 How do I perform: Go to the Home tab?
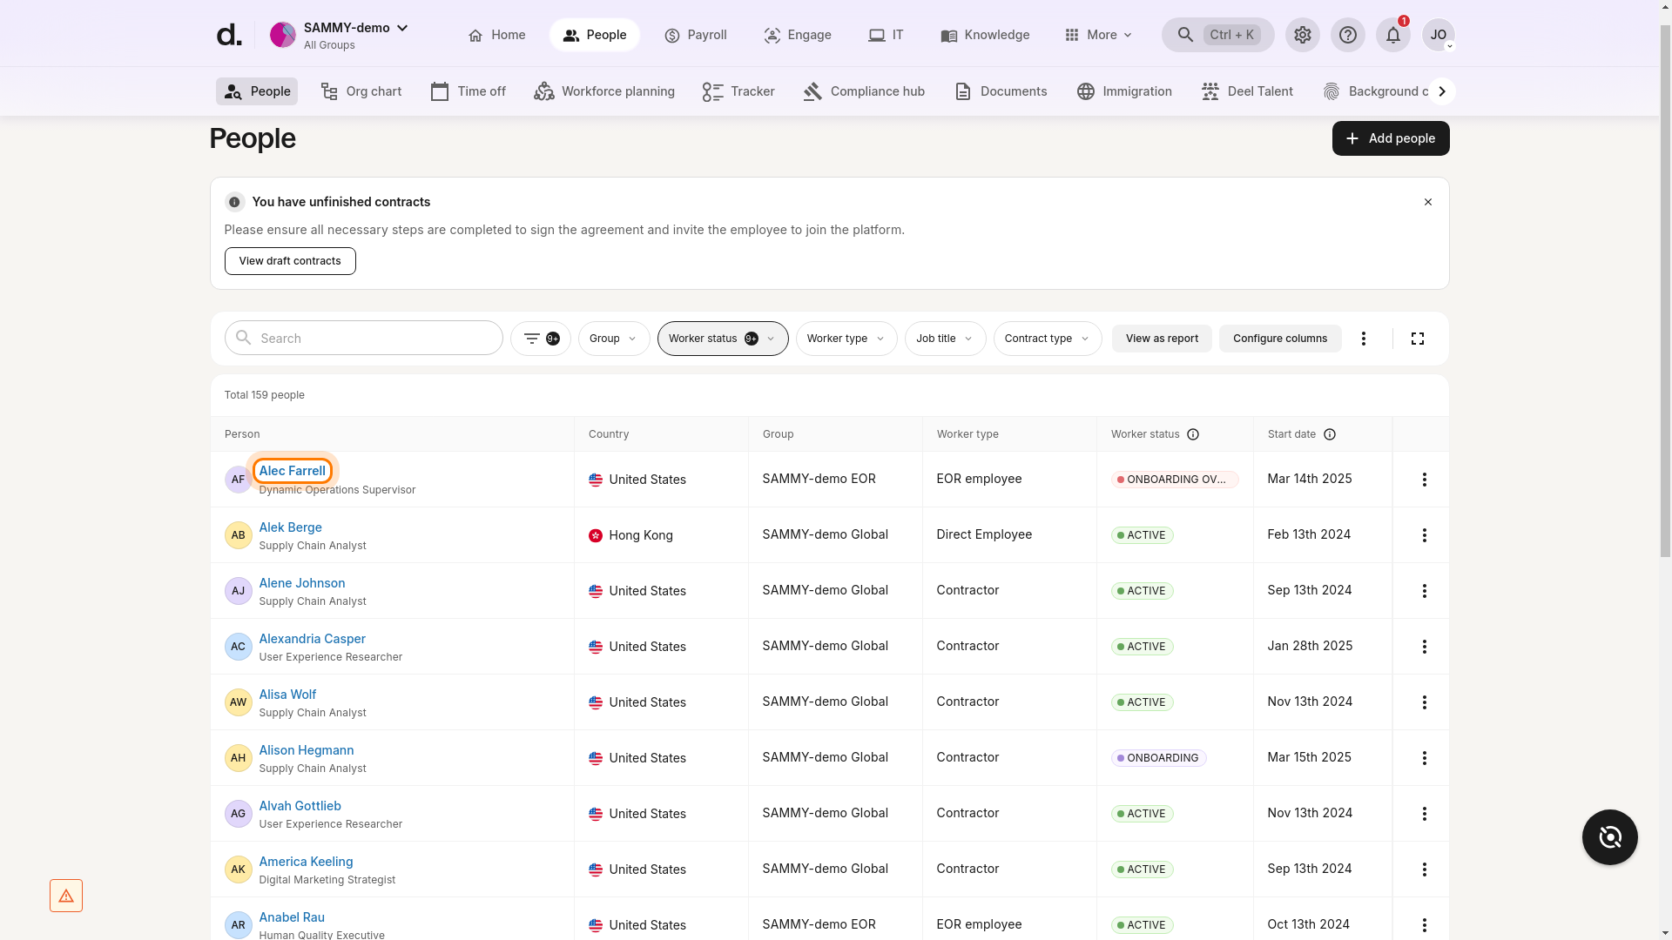pyautogui.click(x=496, y=35)
